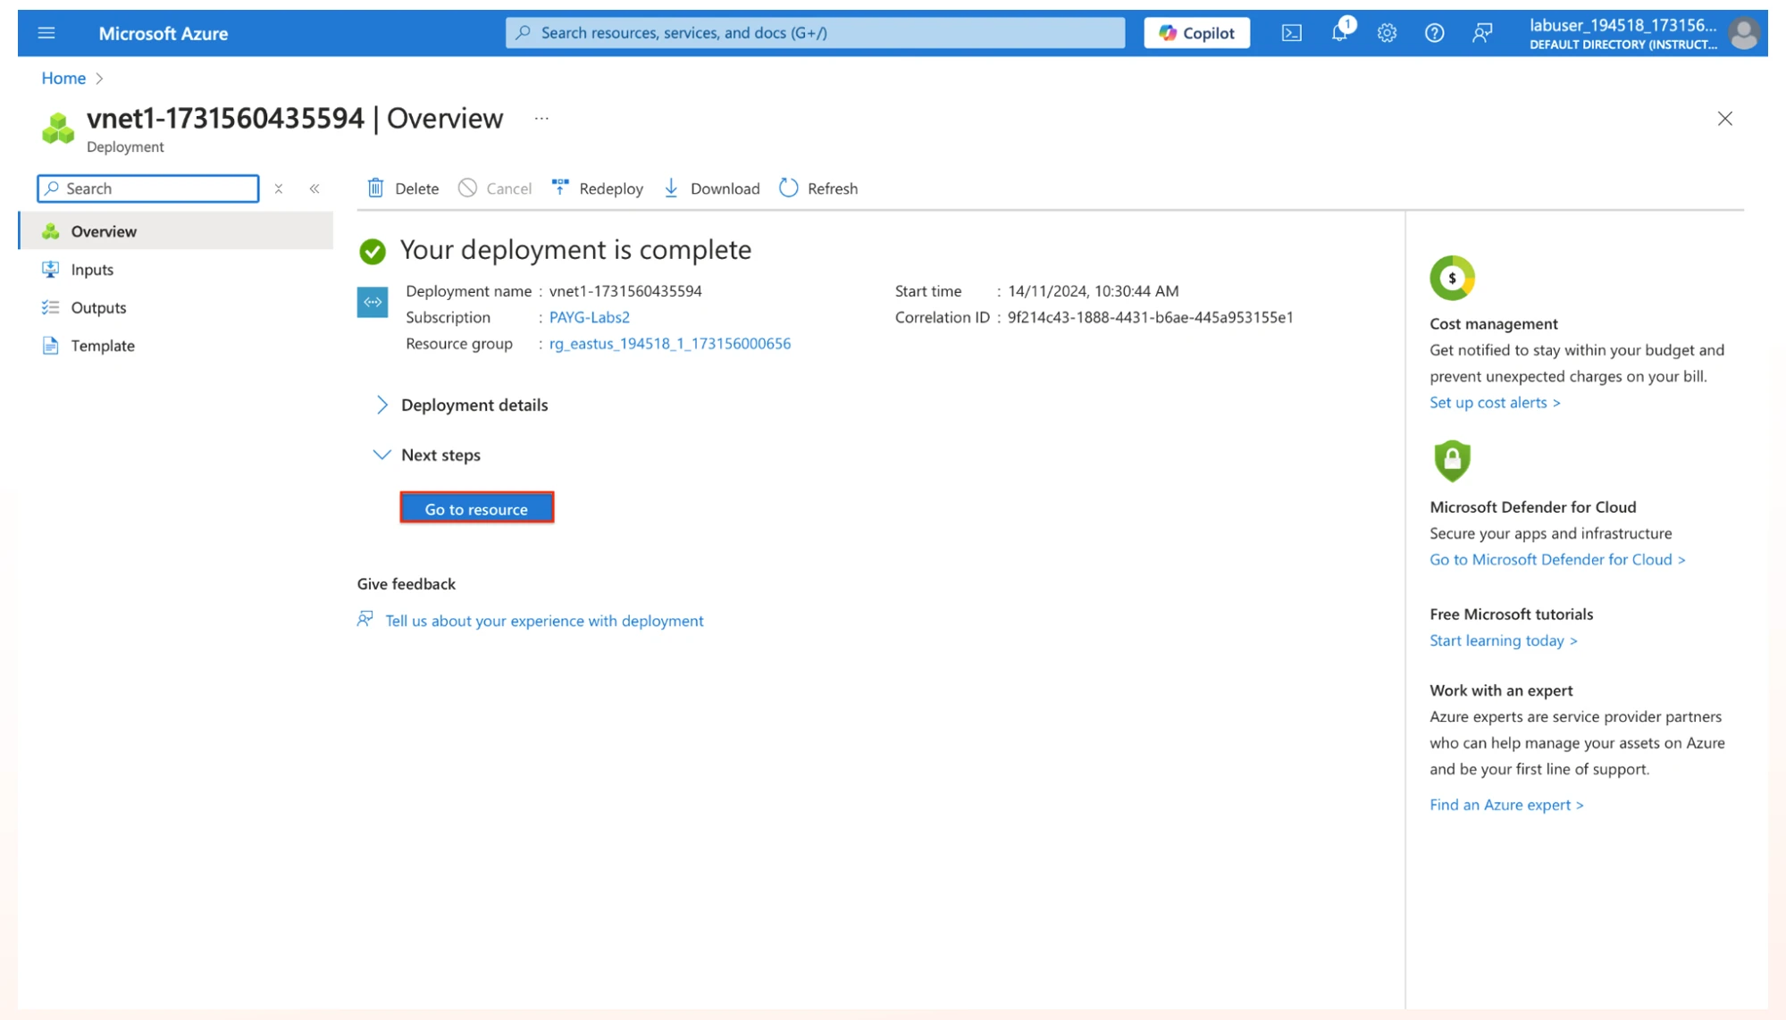Click deployment name value vnet1-1731560435594
The height and width of the screenshot is (1020, 1786).
coord(625,291)
